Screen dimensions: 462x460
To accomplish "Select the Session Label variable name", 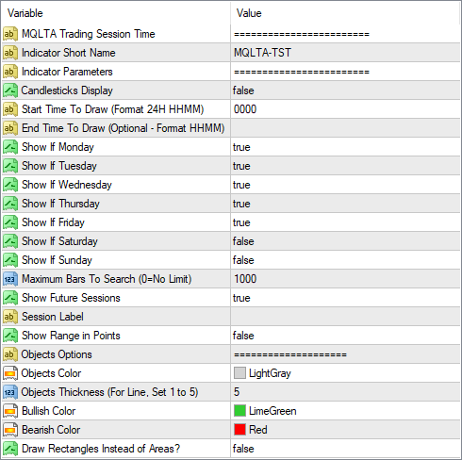I will click(x=53, y=317).
